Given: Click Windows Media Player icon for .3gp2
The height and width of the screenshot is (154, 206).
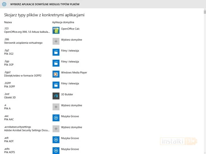Looking at the screenshot, I should [x=56, y=74].
